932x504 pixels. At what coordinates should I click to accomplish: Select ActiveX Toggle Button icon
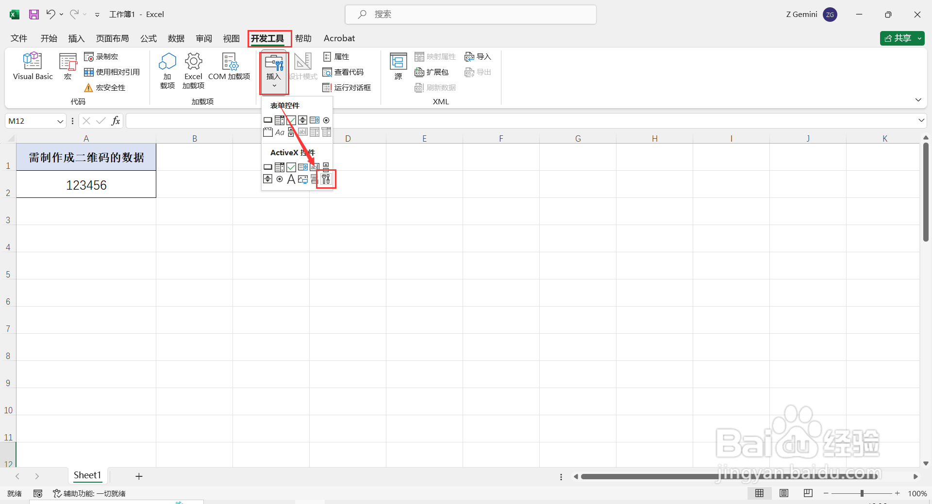[x=315, y=179]
